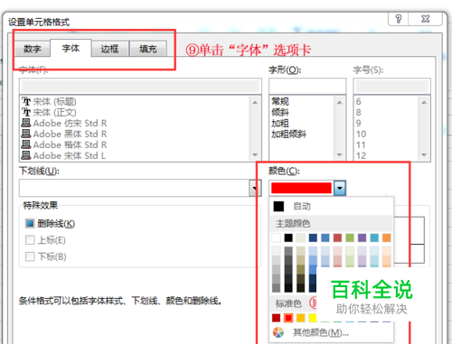Pick the olive green theme color swatch
The image size is (452, 344).
pos(350,237)
